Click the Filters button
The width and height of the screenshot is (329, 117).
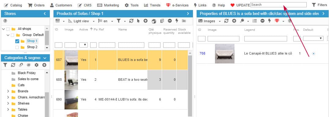(x=319, y=5)
